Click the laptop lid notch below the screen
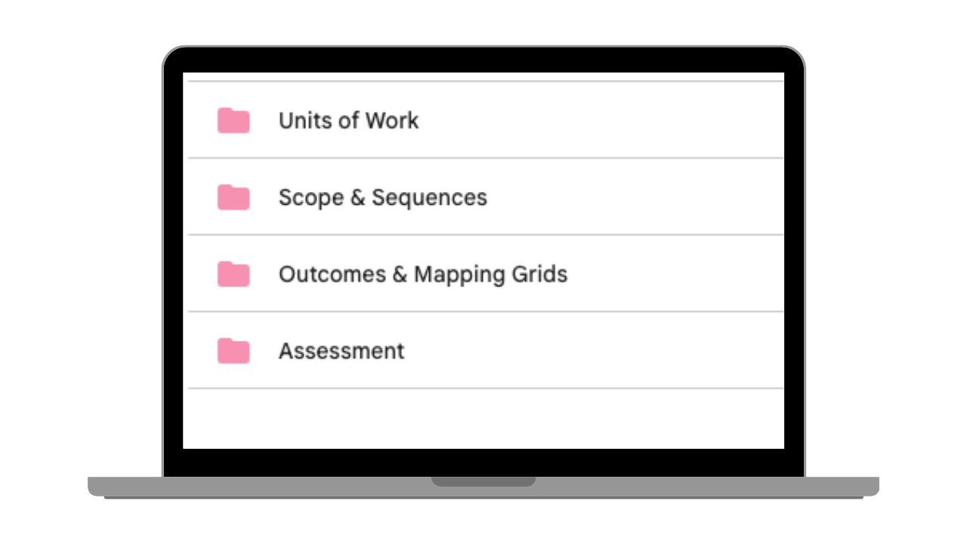 (x=483, y=481)
